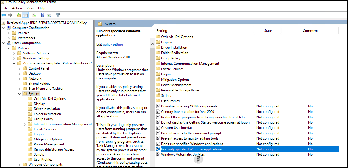348x168 pixels.
Task: Select 'Do not display the Getting Started welcome screen'
Action: [x=205, y=122]
